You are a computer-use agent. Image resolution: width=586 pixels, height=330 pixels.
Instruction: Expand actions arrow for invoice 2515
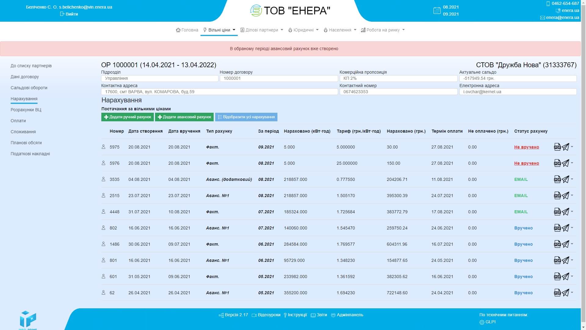coord(572,195)
